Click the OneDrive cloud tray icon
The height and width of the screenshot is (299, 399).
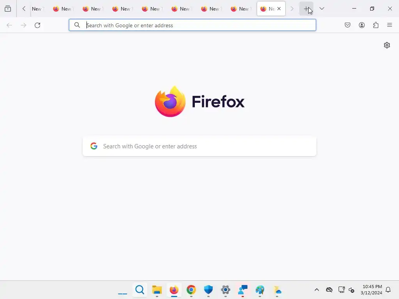click(x=329, y=290)
